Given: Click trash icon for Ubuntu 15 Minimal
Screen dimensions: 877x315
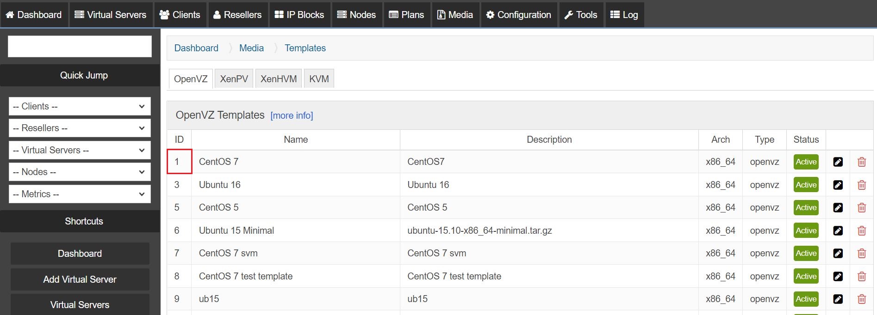Looking at the screenshot, I should [x=861, y=230].
